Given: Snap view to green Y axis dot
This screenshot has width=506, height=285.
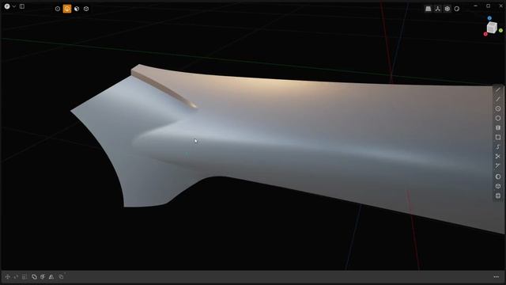Looking at the screenshot, I should 500,30.
